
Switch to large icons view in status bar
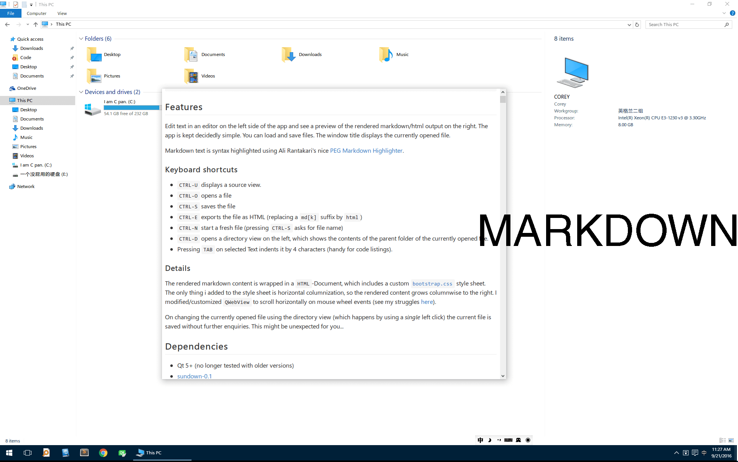731,441
